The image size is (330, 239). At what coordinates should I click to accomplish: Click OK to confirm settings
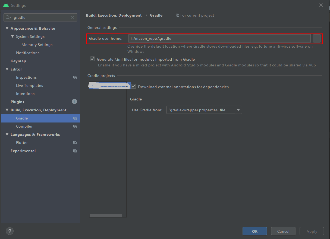click(255, 231)
